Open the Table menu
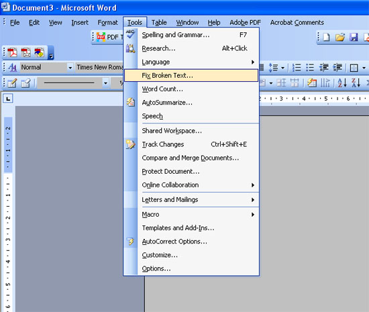Viewport: 369px width, 312px height. click(x=159, y=23)
